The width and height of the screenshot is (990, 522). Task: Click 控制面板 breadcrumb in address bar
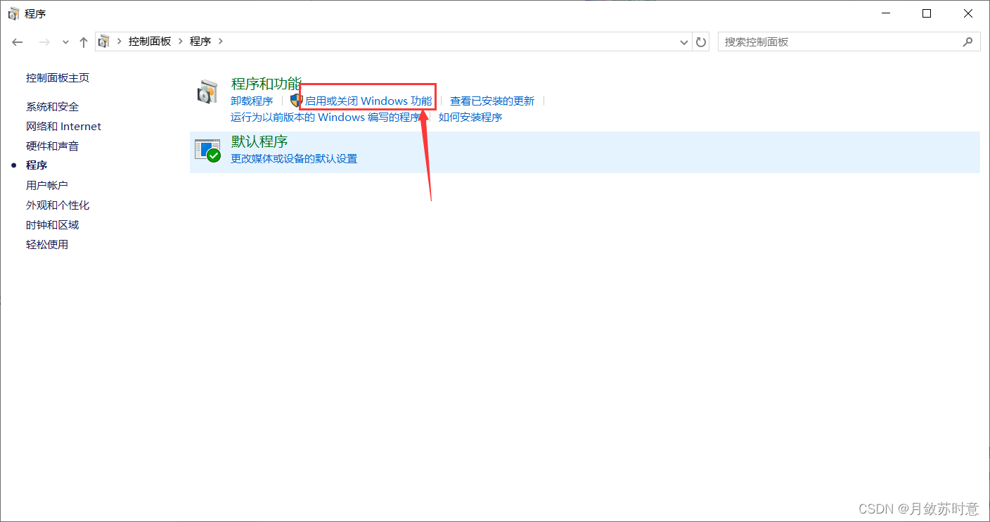150,42
